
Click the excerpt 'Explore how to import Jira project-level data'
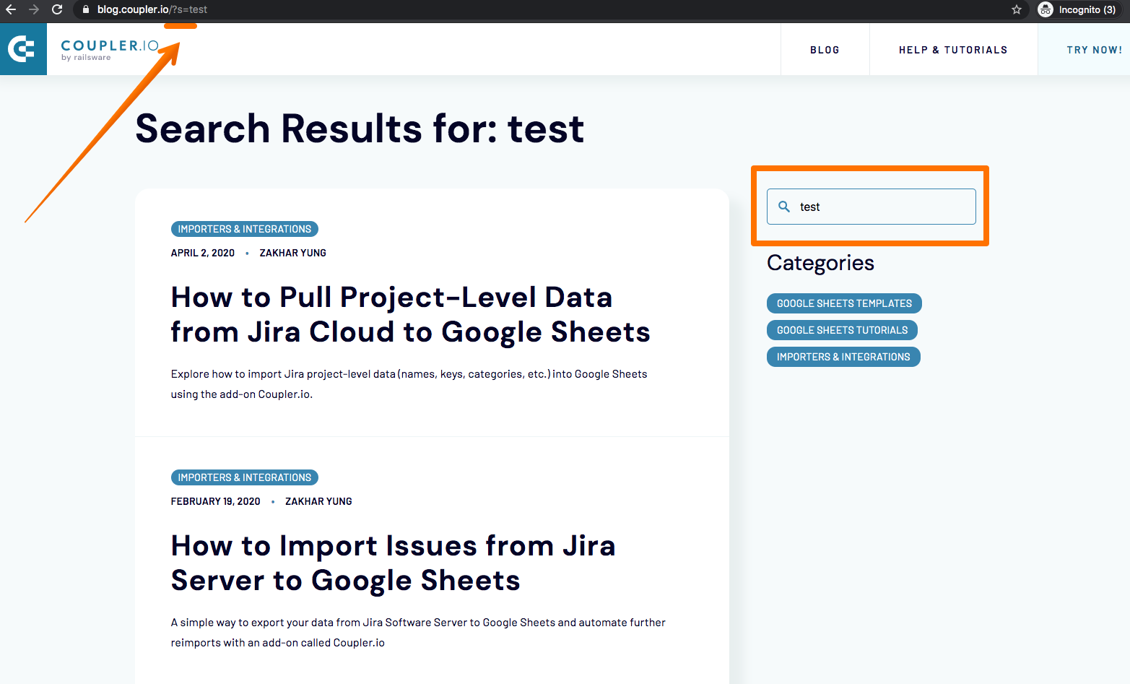[409, 384]
